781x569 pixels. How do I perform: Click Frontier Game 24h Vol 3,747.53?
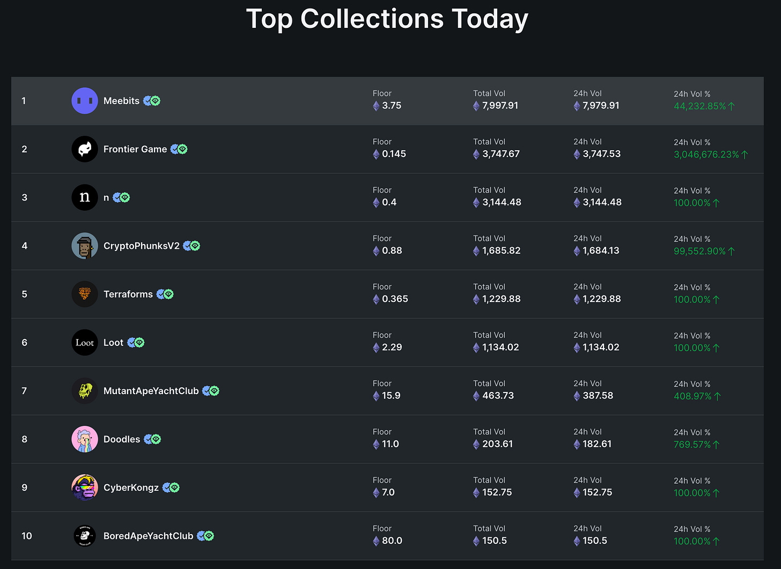[x=602, y=154]
